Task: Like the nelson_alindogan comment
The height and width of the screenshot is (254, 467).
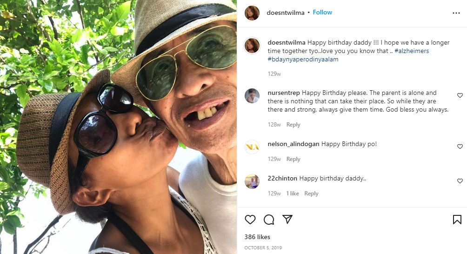Action: [x=460, y=147]
